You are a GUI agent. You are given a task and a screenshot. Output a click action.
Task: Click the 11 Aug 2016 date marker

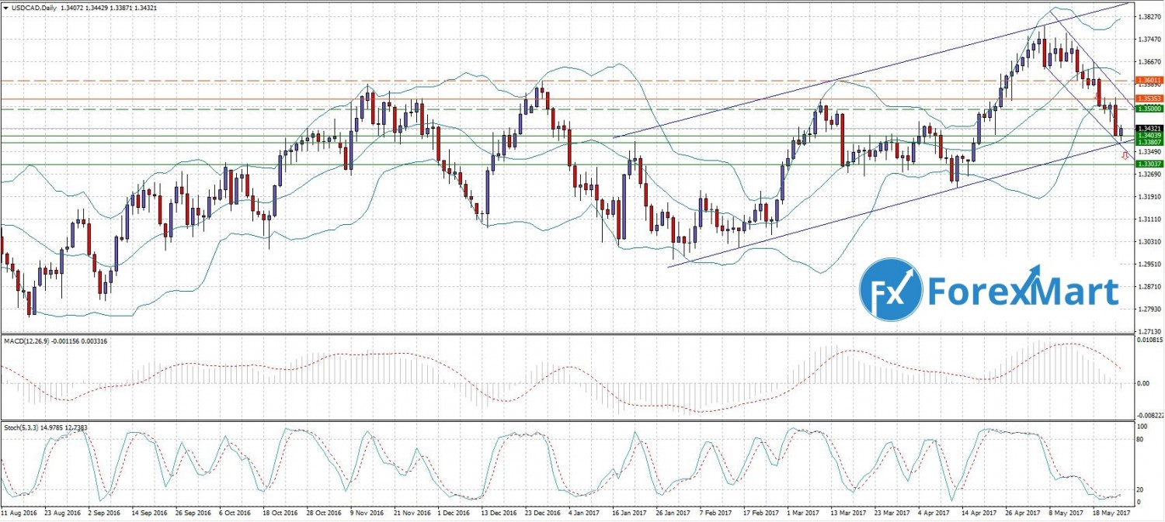point(19,513)
